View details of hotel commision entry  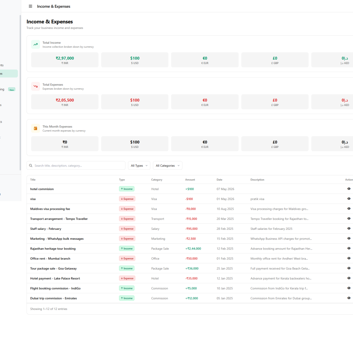pyautogui.click(x=349, y=189)
